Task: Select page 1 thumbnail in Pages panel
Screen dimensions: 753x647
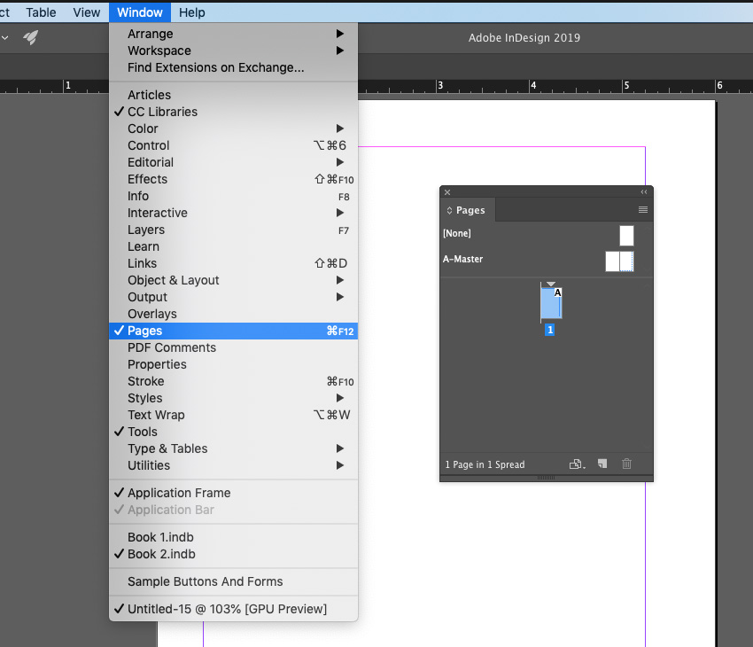Action: (550, 302)
